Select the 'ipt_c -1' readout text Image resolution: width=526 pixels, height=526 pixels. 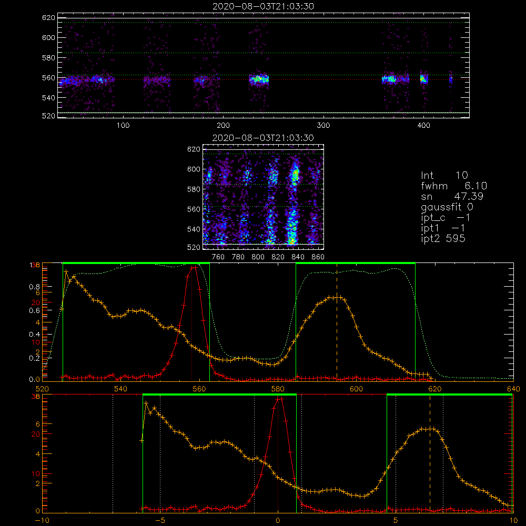click(x=446, y=218)
